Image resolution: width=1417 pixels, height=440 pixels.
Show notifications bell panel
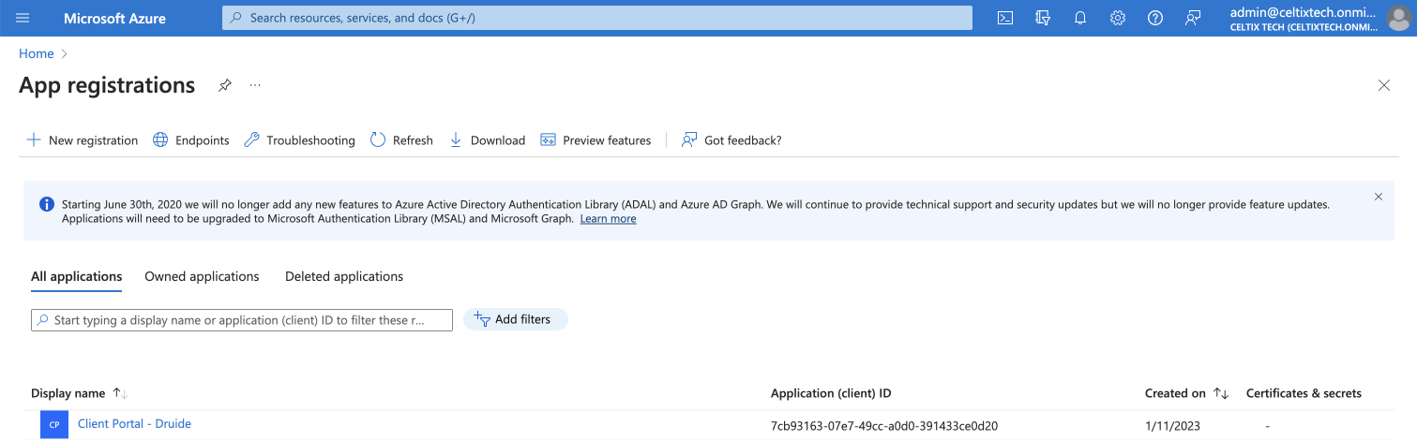click(x=1079, y=18)
